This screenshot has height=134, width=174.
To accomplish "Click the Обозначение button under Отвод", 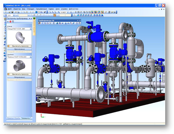I will (x=20, y=49).
